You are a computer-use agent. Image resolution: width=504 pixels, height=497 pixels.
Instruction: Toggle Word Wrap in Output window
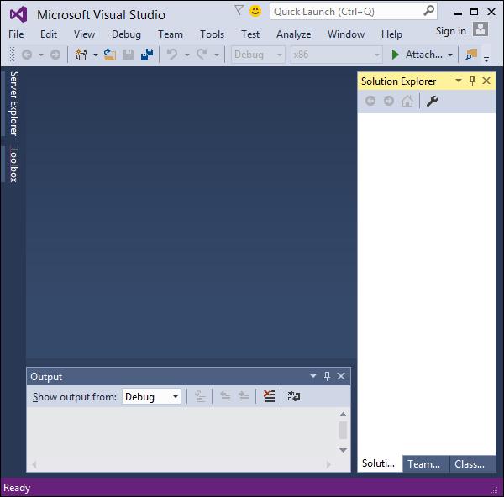(293, 396)
